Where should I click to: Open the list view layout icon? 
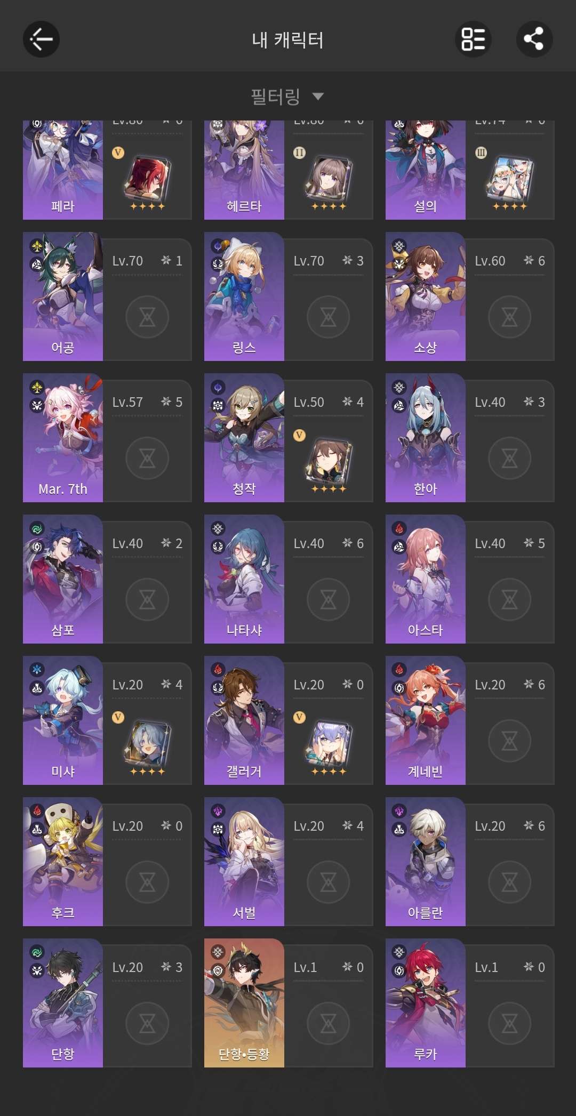[473, 39]
